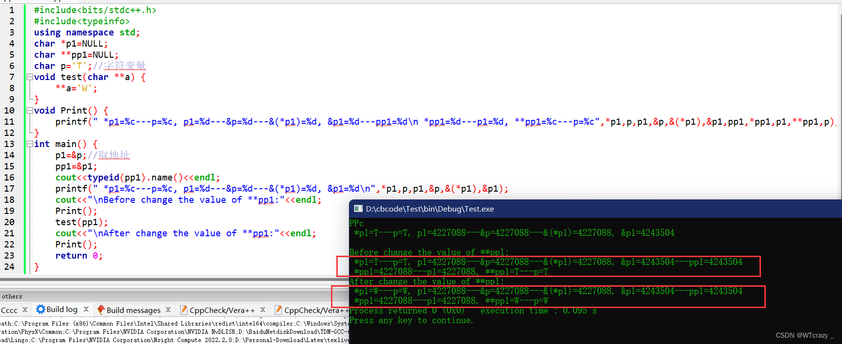
Task: Click the **a='W'; assignment line
Action: tap(76, 88)
